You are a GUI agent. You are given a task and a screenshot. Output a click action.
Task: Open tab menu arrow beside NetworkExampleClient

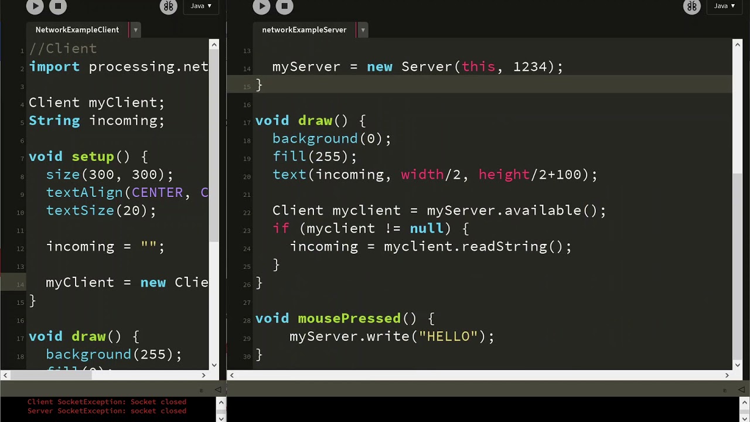[135, 30]
